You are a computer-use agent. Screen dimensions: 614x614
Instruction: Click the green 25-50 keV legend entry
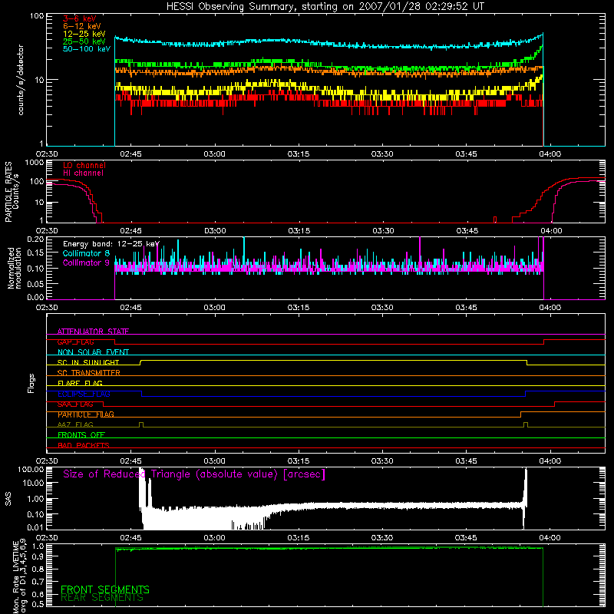(x=84, y=41)
